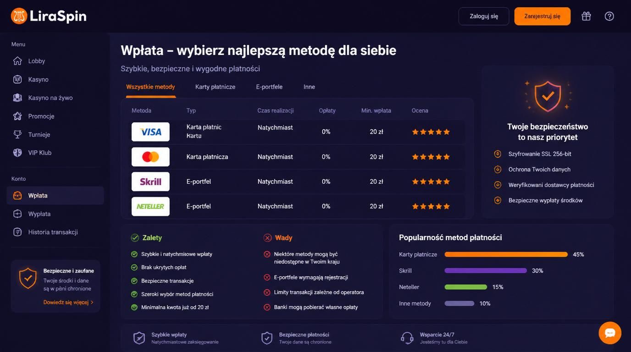This screenshot has width=631, height=352.
Task: Click the Wpłata wallet icon
Action: [x=17, y=196]
